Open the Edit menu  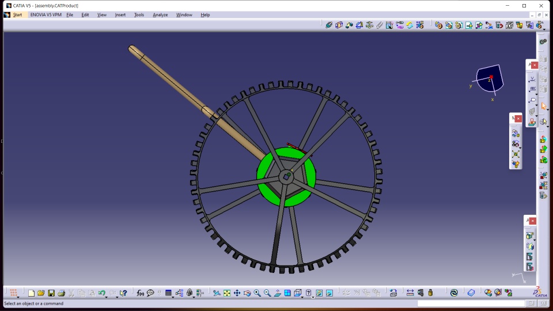click(x=85, y=15)
